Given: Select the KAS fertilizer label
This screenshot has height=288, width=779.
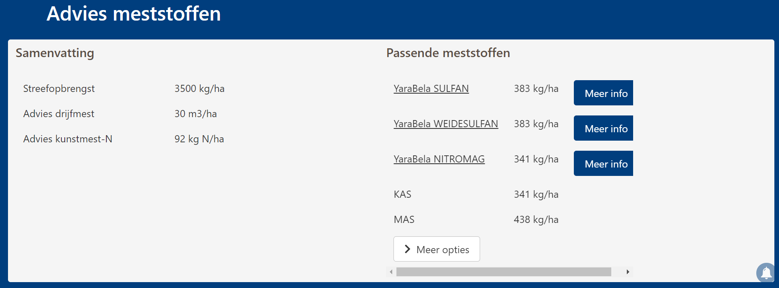Looking at the screenshot, I should tap(402, 194).
